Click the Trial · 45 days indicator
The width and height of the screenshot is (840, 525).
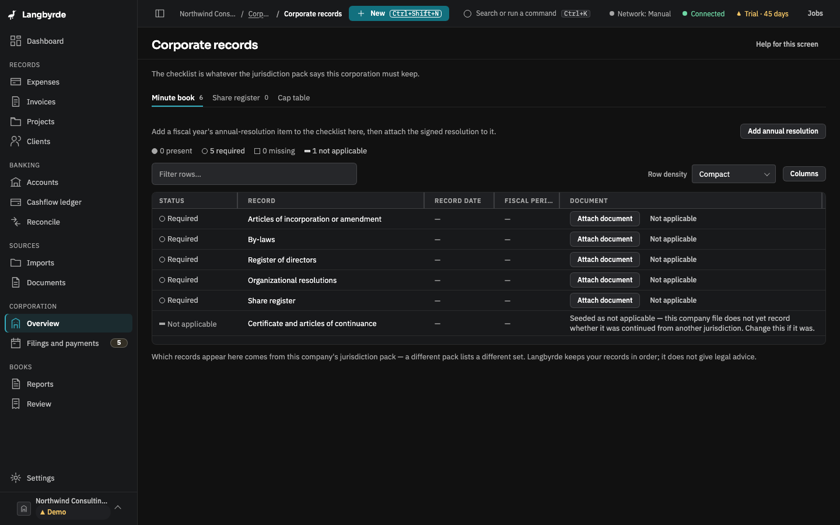coord(762,14)
